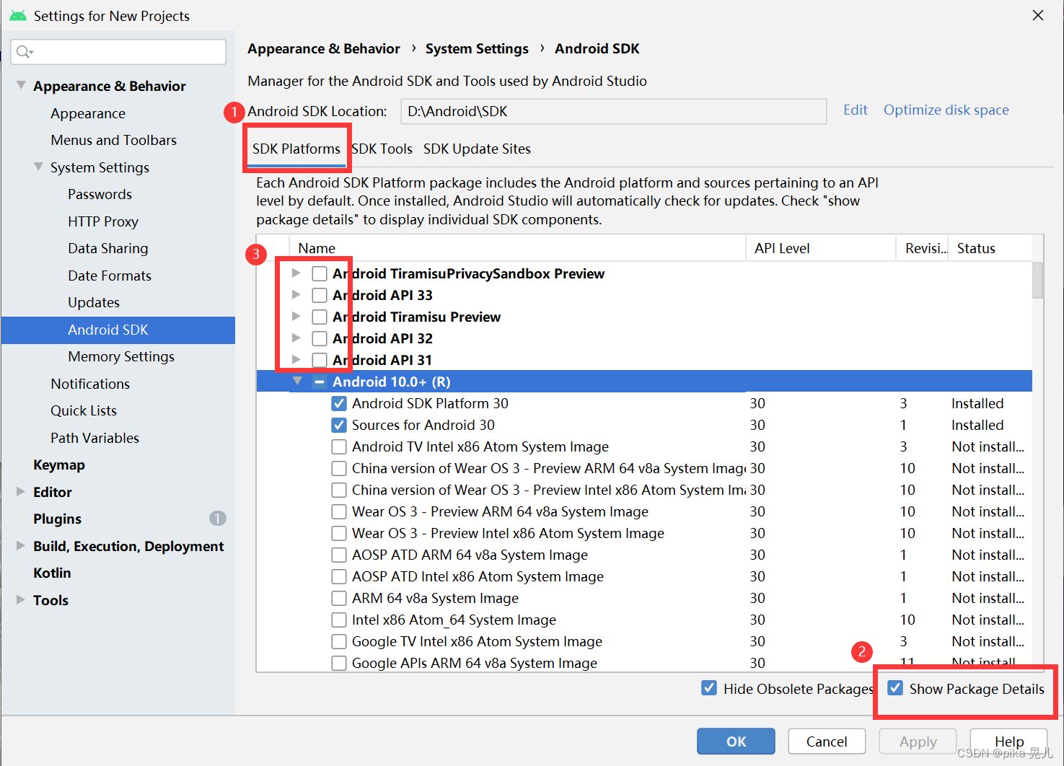The image size is (1064, 766).
Task: Open the Updates settings page
Action: [94, 302]
